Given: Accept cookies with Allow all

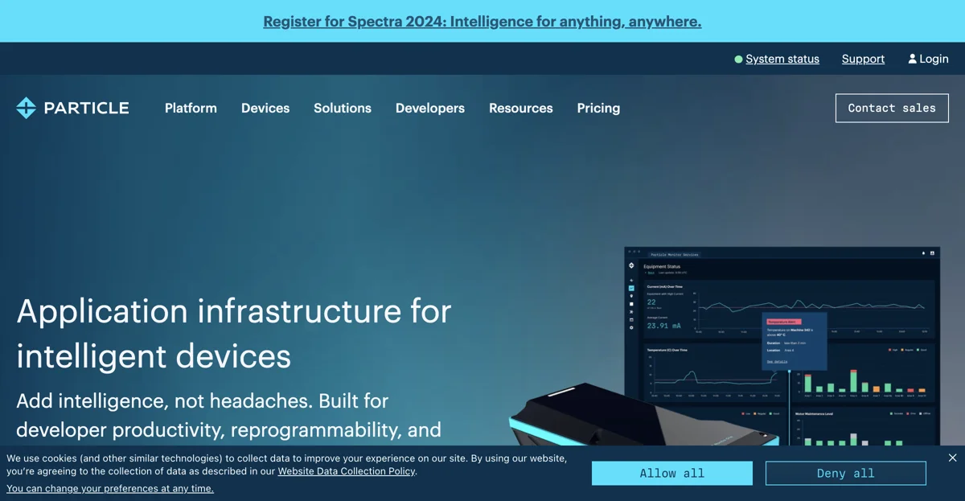Looking at the screenshot, I should click(x=672, y=473).
